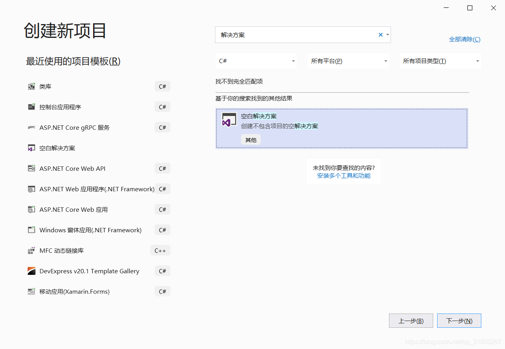Screen dimensions: 505x349
Task: Select MFC 动态链接库 template
Action: [99, 250]
